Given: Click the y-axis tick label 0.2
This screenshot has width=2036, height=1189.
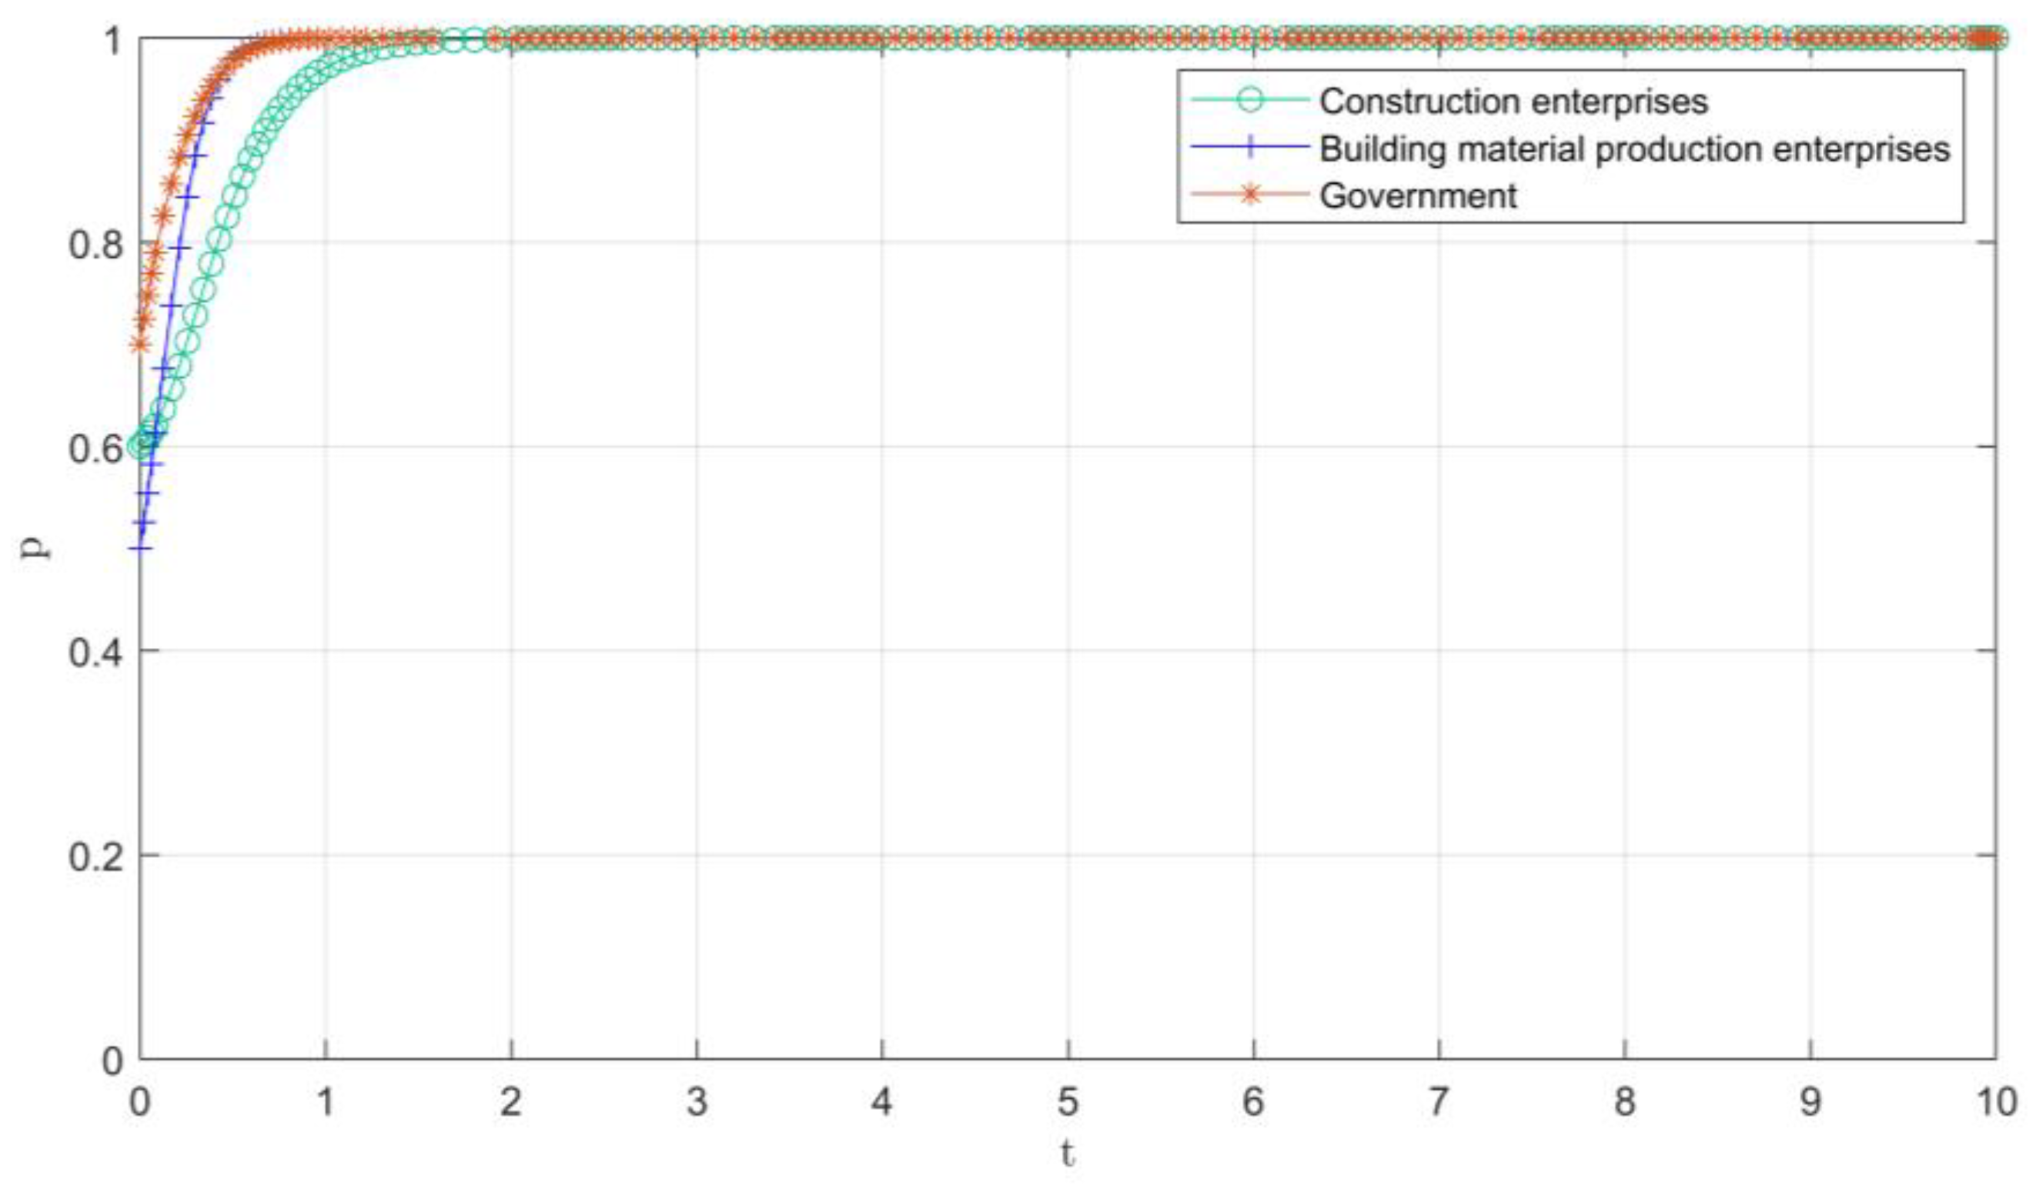Looking at the screenshot, I should [96, 856].
